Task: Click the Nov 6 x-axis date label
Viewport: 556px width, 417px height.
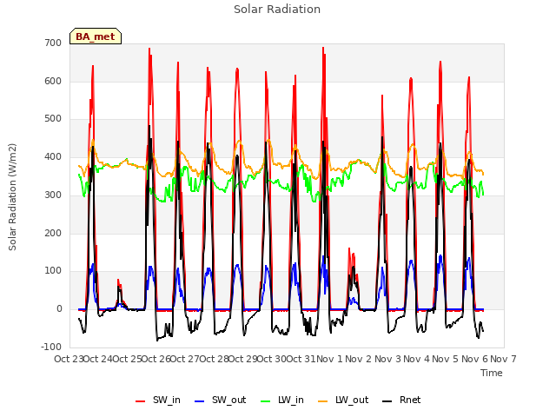Action: coord(474,359)
